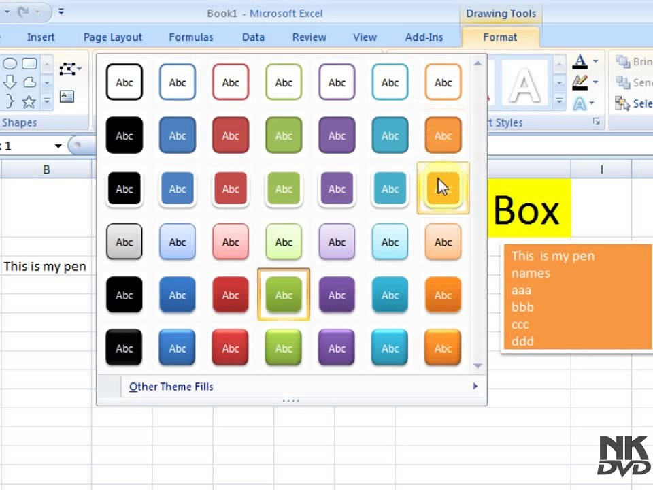Click the Text Box icon
This screenshot has height=490, width=653.
(67, 97)
